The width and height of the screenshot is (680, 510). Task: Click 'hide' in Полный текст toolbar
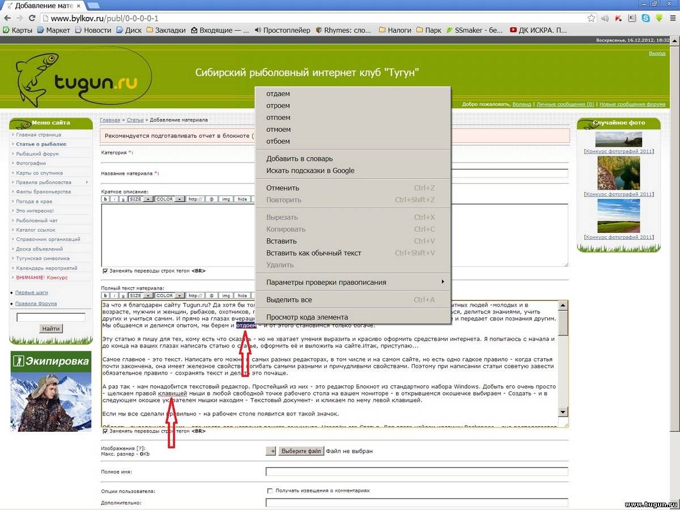[x=242, y=296]
